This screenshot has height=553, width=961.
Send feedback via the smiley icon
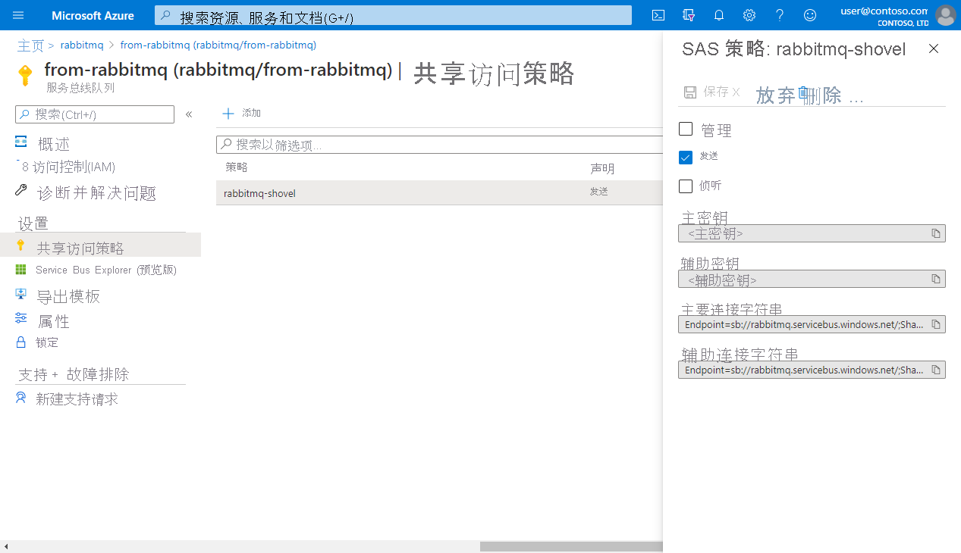click(809, 15)
